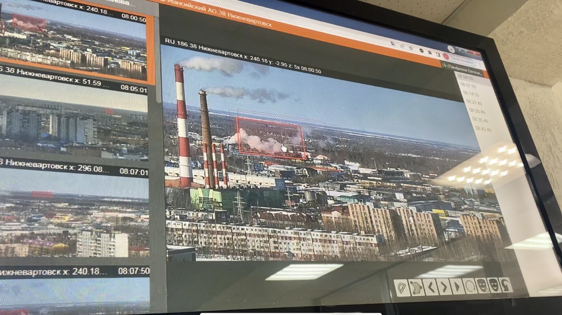Click the circular refresh arrow icon
The width and height of the screenshot is (562, 315).
(x=470, y=286)
